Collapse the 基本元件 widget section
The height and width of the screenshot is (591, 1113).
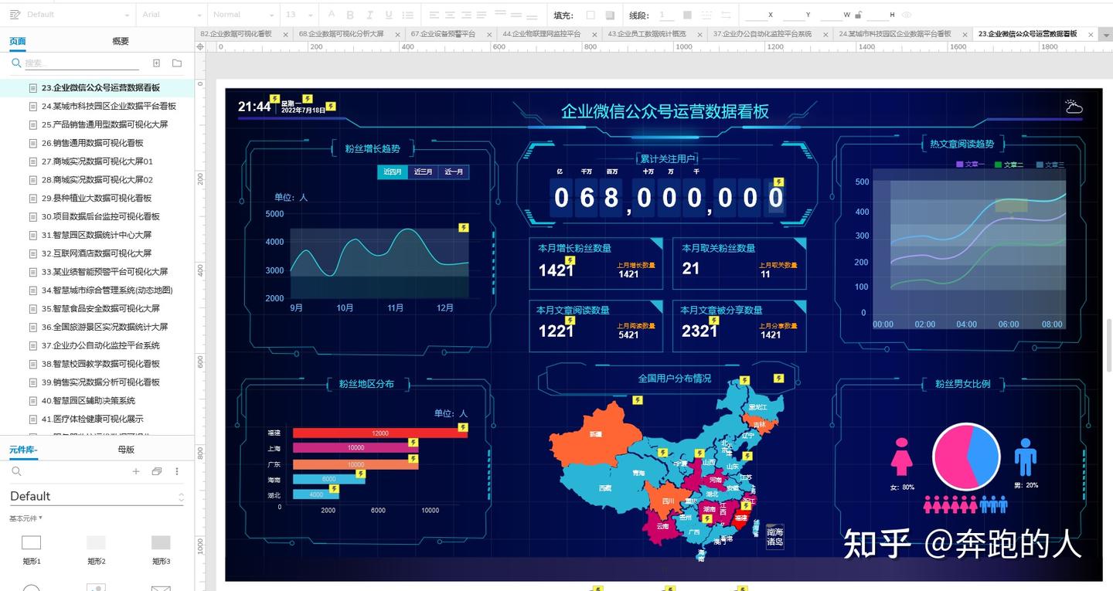(x=26, y=518)
